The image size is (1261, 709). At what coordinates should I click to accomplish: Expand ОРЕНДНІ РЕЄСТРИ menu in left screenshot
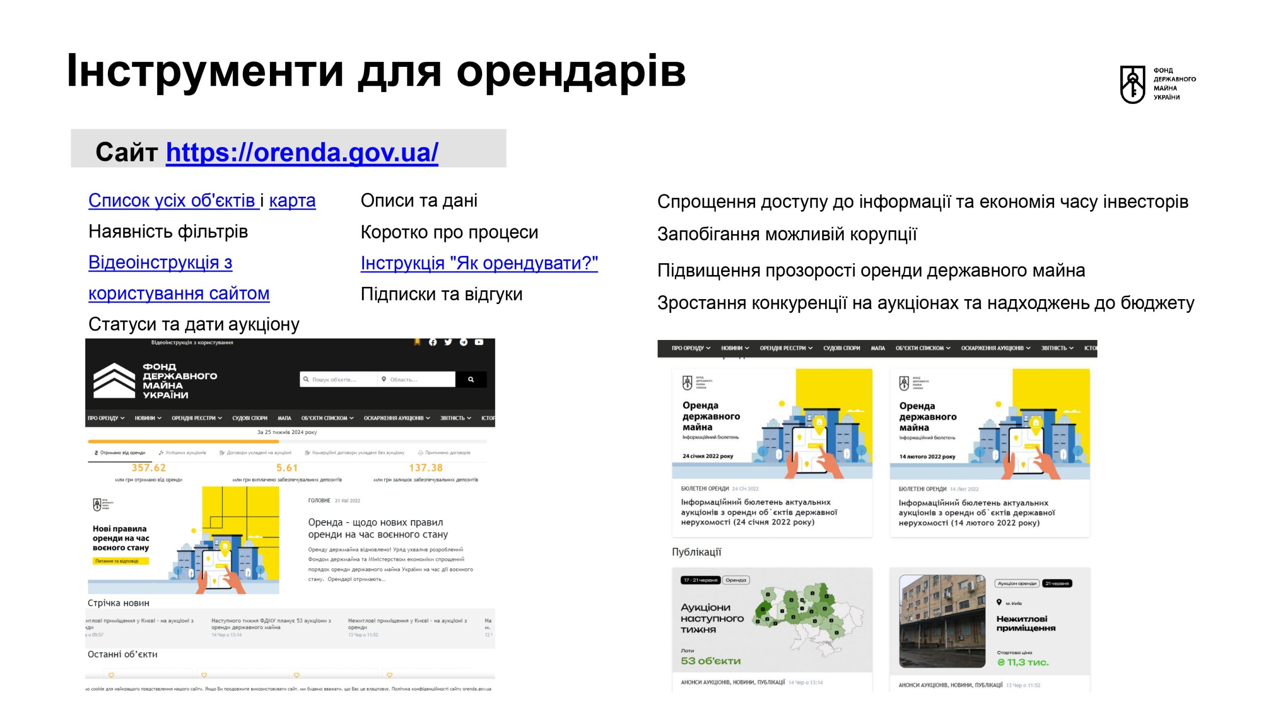click(197, 418)
